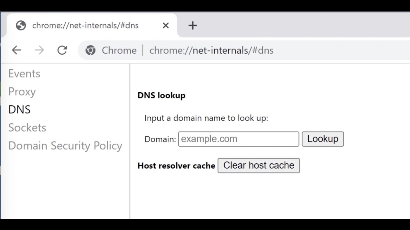Click the chrome://net-internals/#dns tab label
The height and width of the screenshot is (230, 410).
click(85, 26)
